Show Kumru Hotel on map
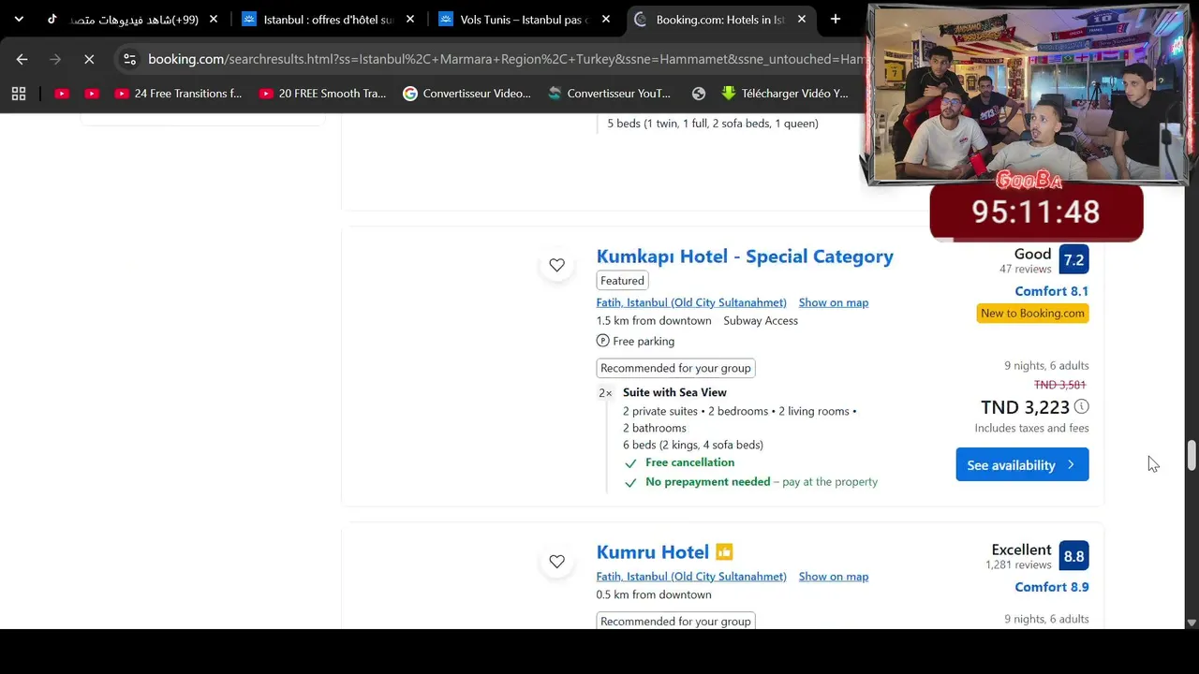 (834, 577)
